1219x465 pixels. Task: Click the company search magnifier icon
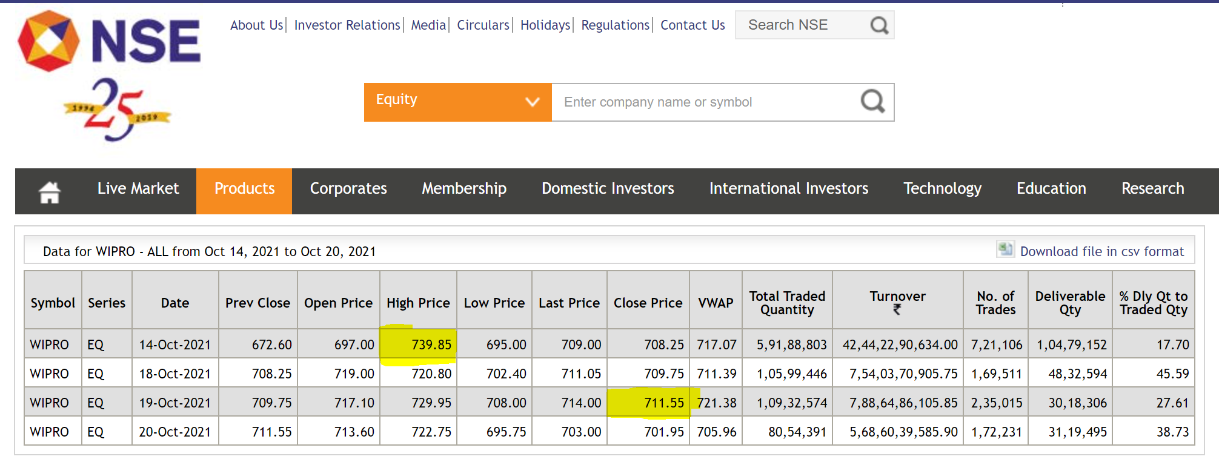873,102
